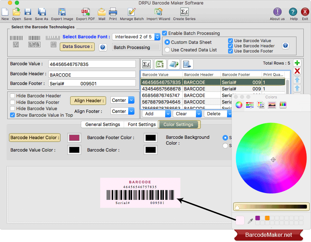Screen dimensions: 311x242
Task: Click the batch processing help question icon
Action: [x=285, y=46]
